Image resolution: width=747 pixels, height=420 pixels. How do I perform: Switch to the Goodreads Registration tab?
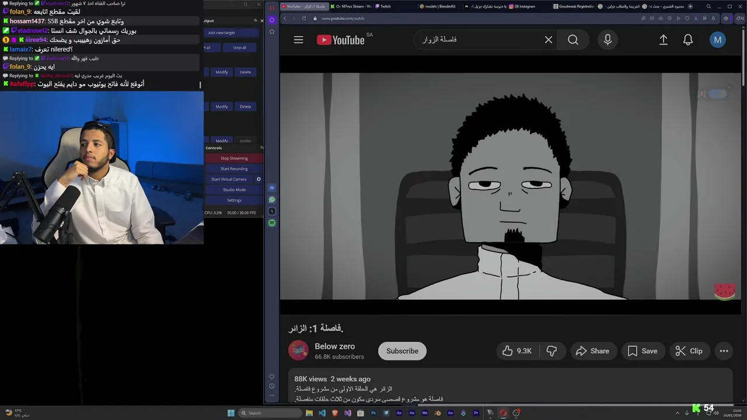click(x=574, y=6)
